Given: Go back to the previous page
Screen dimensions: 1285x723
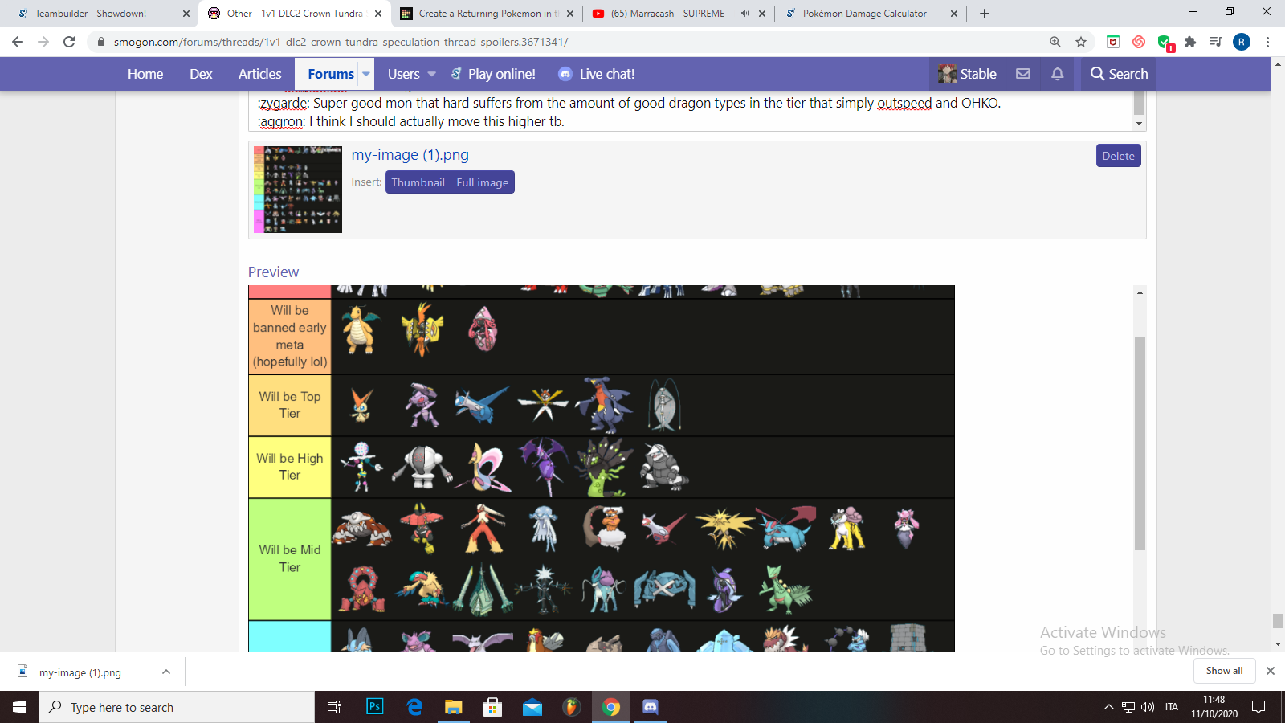Looking at the screenshot, I should [18, 42].
